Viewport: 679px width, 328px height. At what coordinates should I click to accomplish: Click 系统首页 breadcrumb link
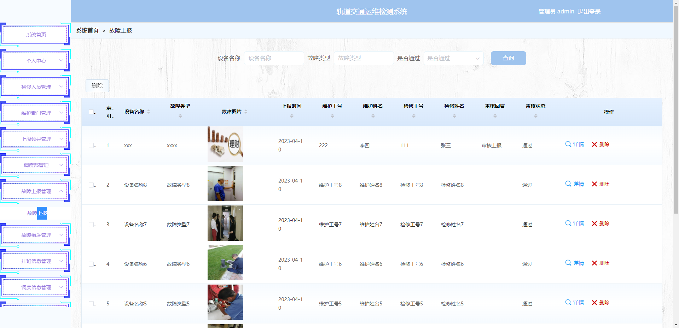click(x=87, y=31)
